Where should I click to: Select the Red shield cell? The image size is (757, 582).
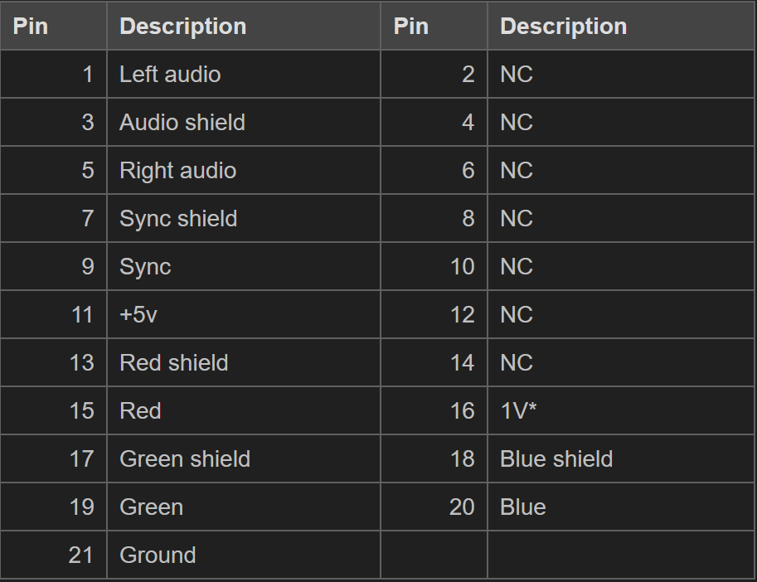(x=174, y=363)
